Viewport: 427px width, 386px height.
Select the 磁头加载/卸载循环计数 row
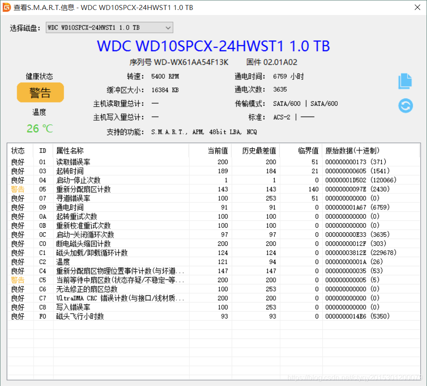coord(213,253)
